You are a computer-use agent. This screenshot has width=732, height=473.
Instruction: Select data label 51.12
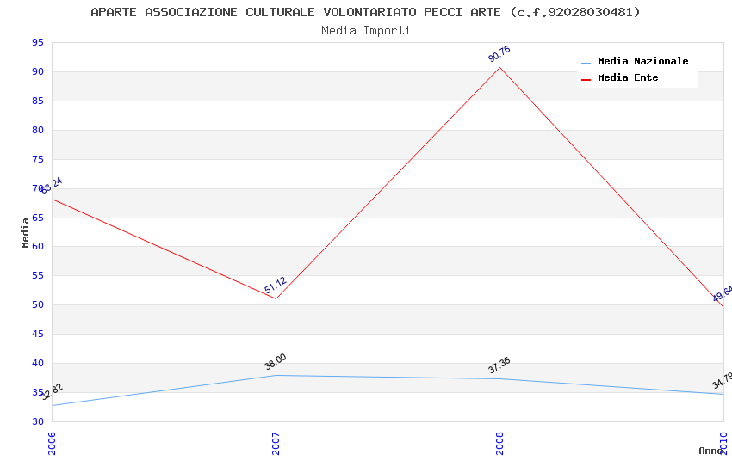[275, 286]
